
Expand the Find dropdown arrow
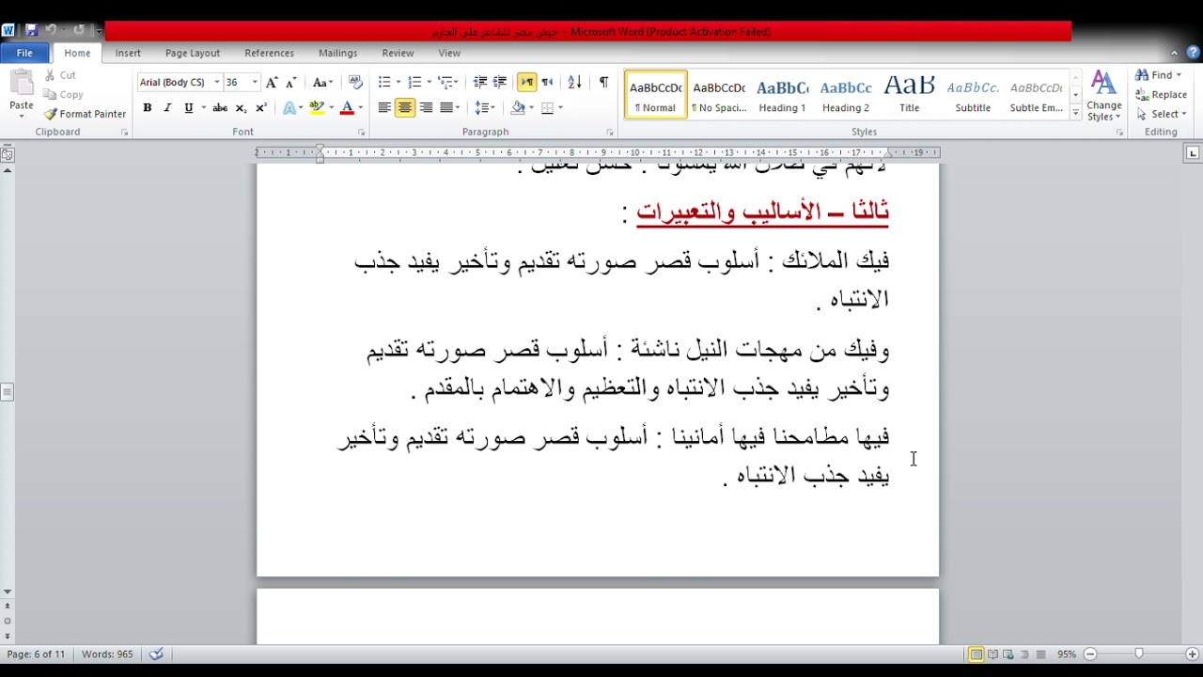1179,75
